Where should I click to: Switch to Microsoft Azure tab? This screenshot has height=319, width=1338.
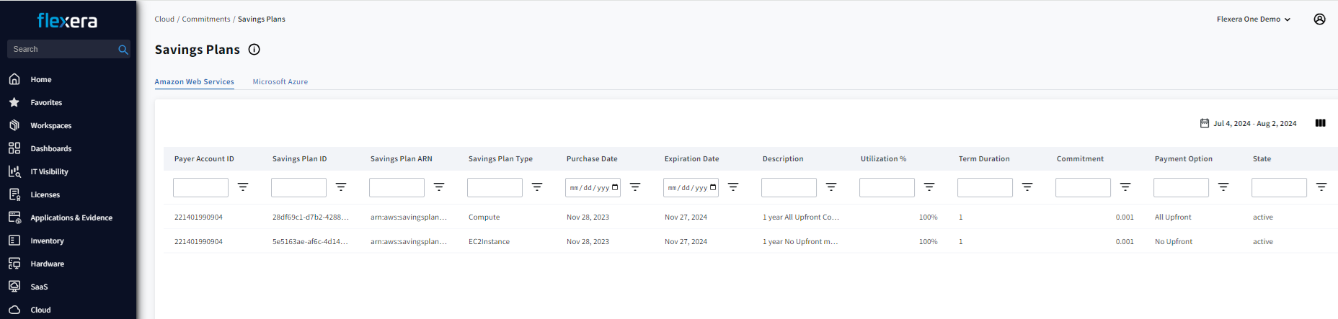[x=280, y=82]
